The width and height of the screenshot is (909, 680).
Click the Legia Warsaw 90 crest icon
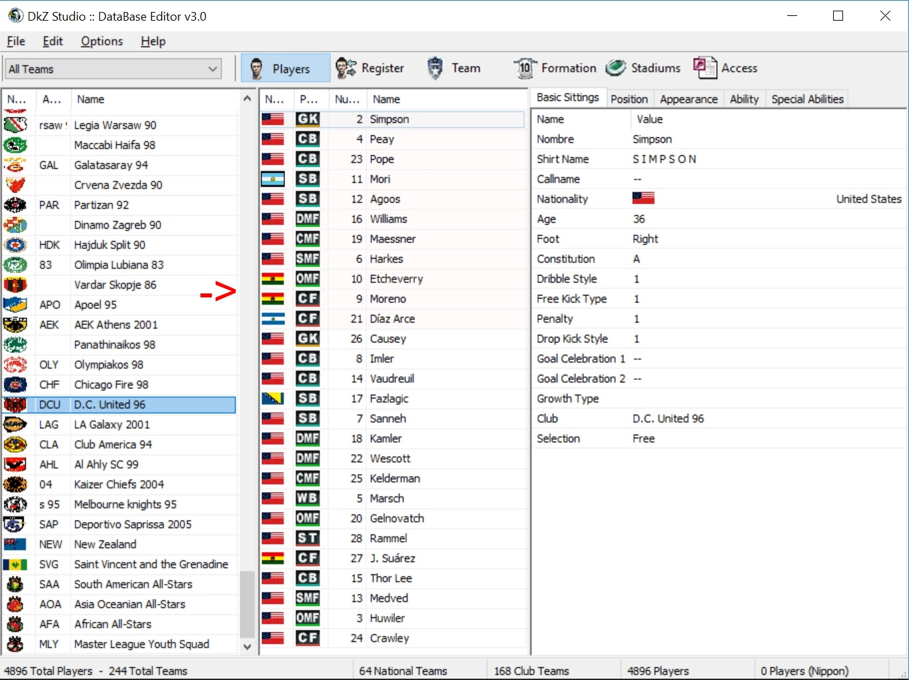point(15,125)
